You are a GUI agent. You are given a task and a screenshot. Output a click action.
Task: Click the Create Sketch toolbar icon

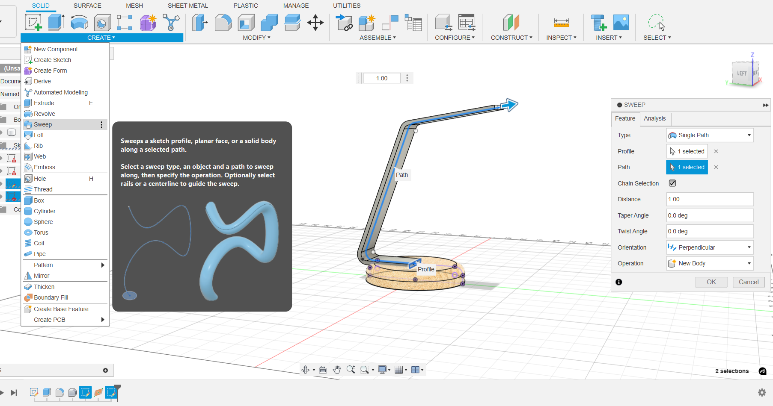pos(33,22)
